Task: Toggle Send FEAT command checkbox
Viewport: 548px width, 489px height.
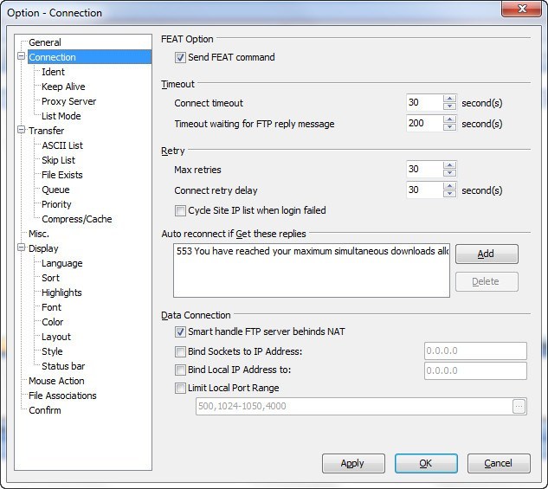Action: [180, 58]
